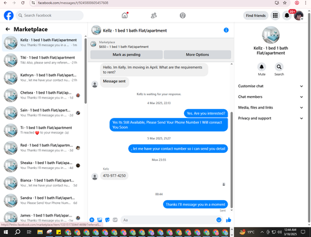
Task: Mute this conversation with the bell icon
Action: (262, 67)
